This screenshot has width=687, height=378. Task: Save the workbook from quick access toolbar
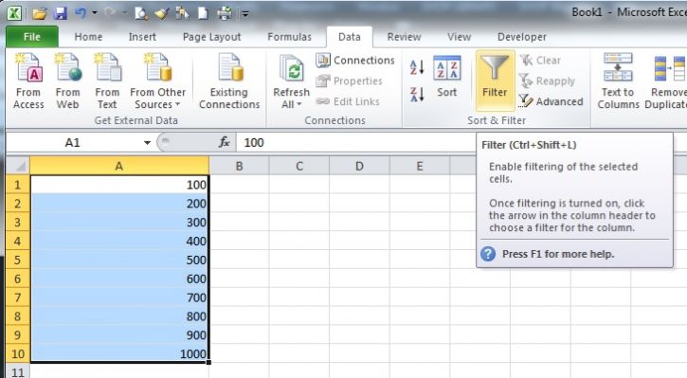[60, 13]
